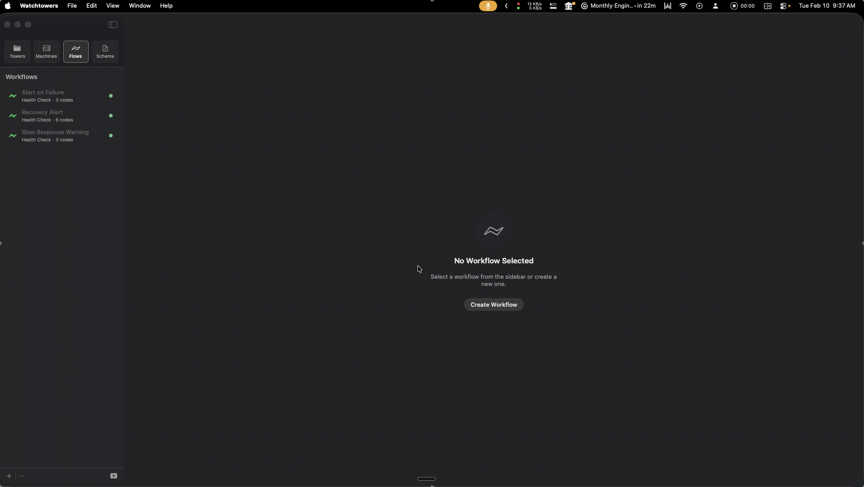
Task: Open the Control Center dropdown
Action: pos(783,6)
